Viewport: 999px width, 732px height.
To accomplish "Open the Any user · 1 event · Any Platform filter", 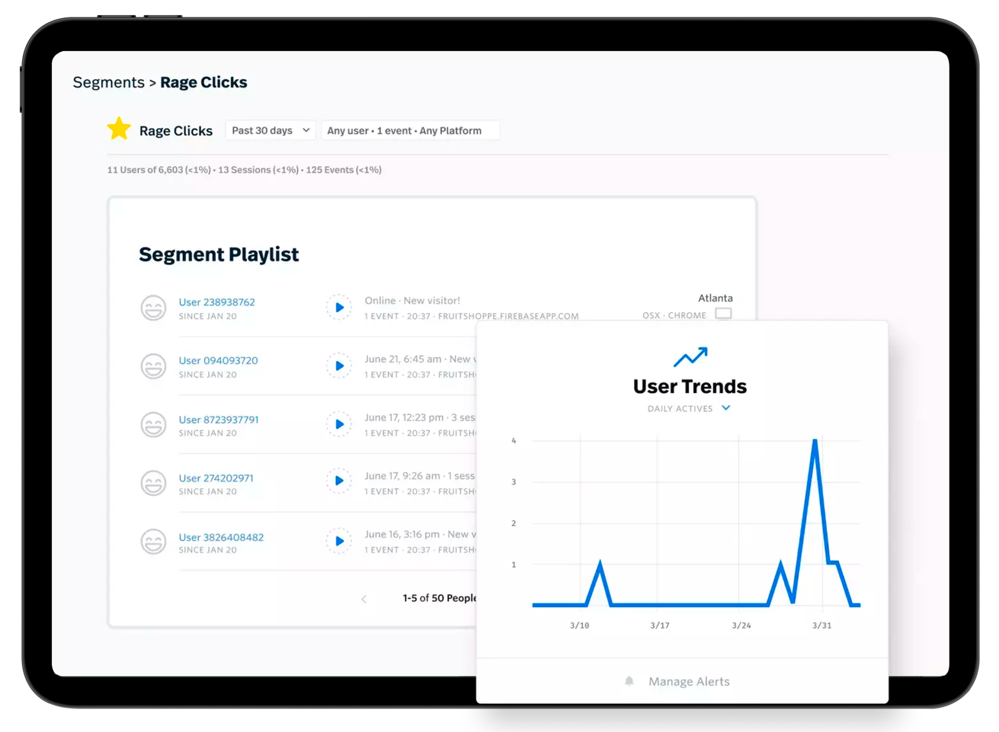I will 411,130.
